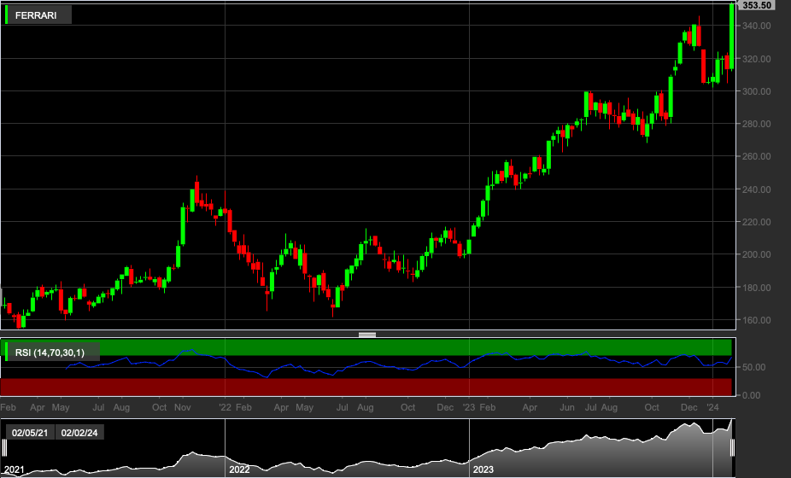Select the end date field 02/02/24

(x=79, y=433)
